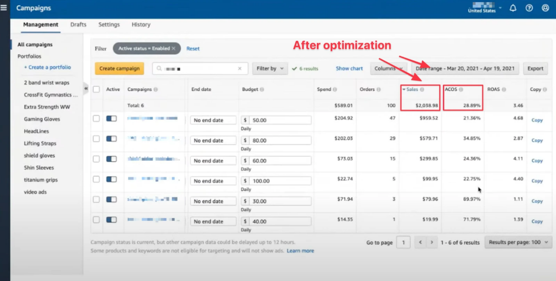Check the $80.00 budget campaign row
The width and height of the screenshot is (556, 281).
tap(96, 138)
